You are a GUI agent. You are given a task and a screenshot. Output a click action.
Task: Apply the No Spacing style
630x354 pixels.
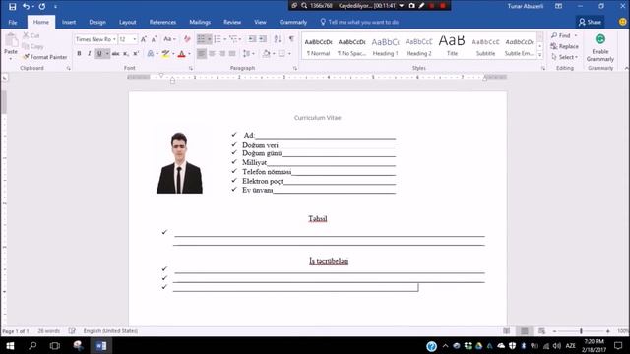[x=352, y=46]
